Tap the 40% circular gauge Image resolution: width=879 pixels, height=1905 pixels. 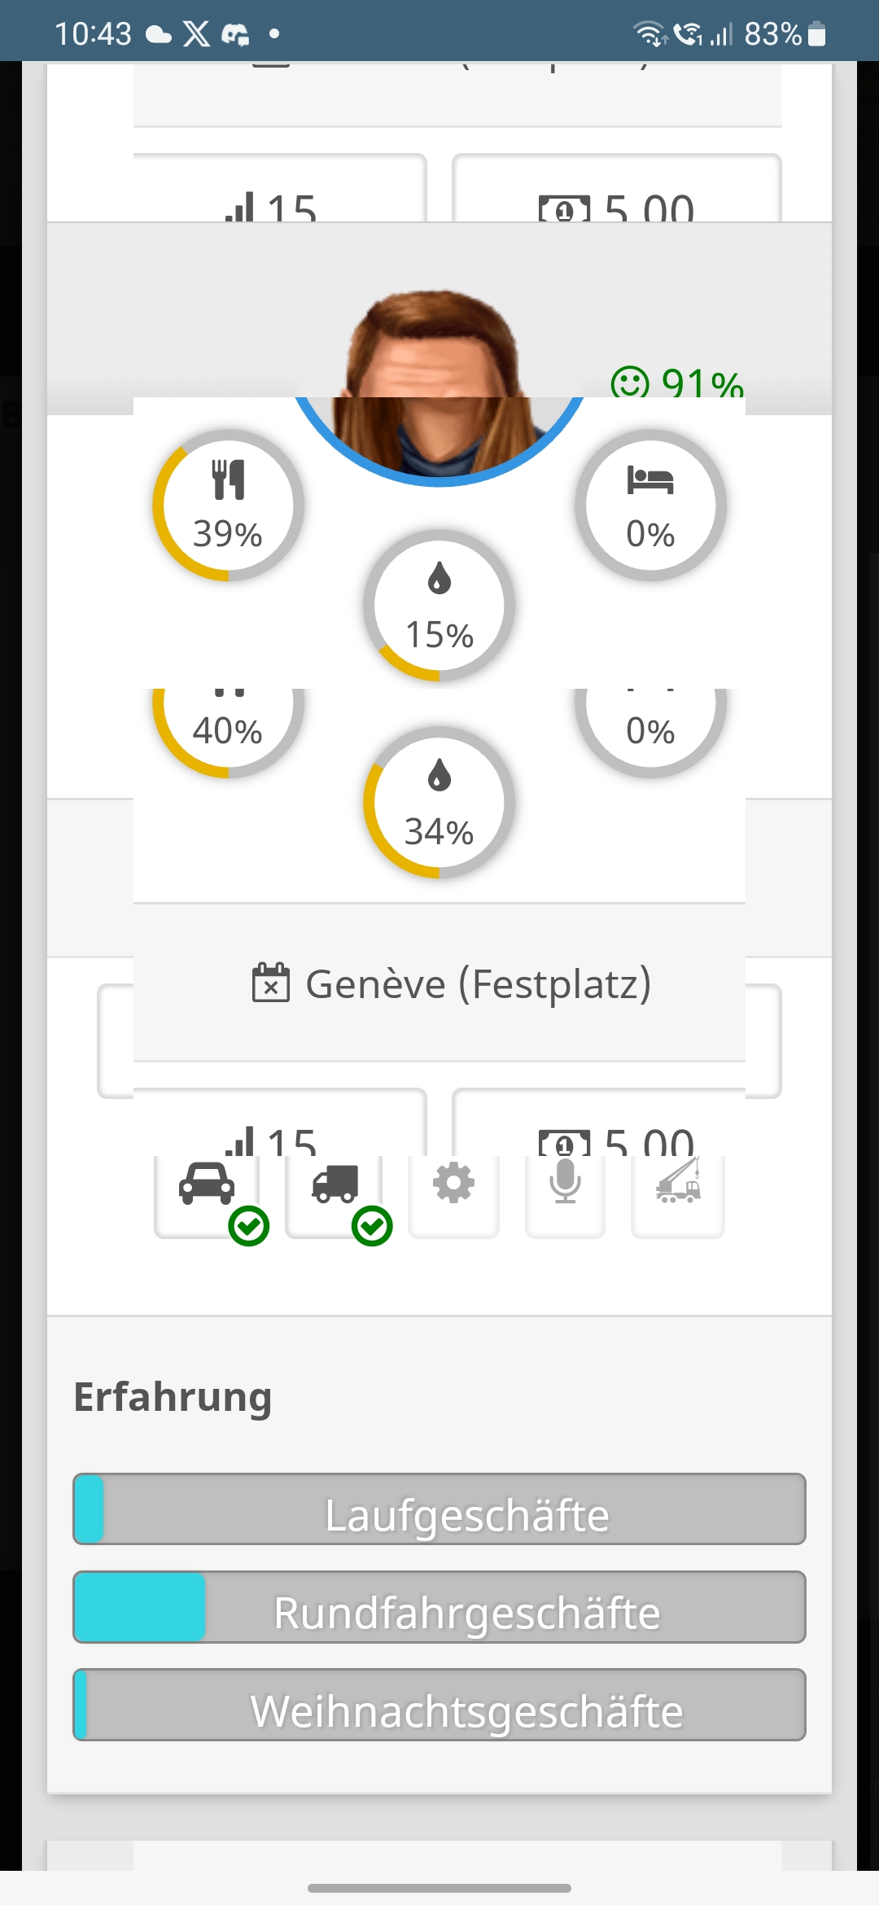[228, 727]
